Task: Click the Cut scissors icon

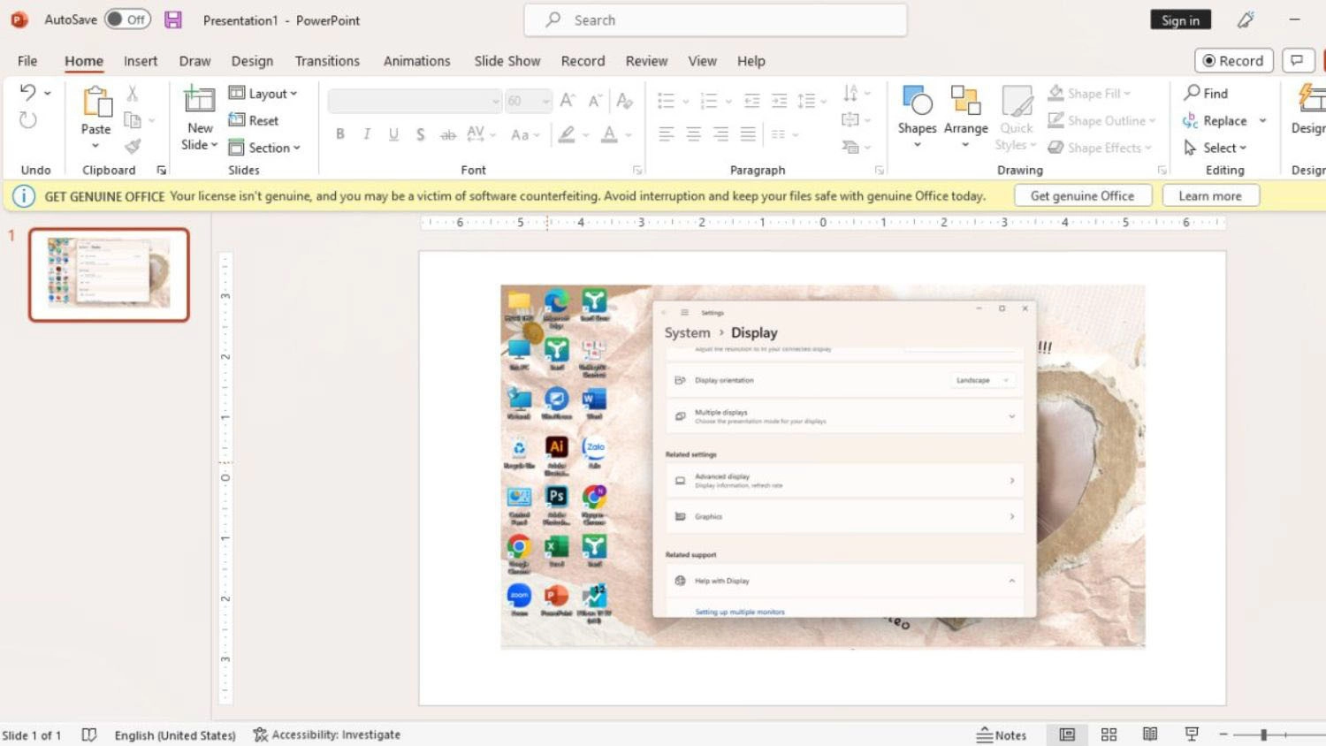Action: point(133,93)
